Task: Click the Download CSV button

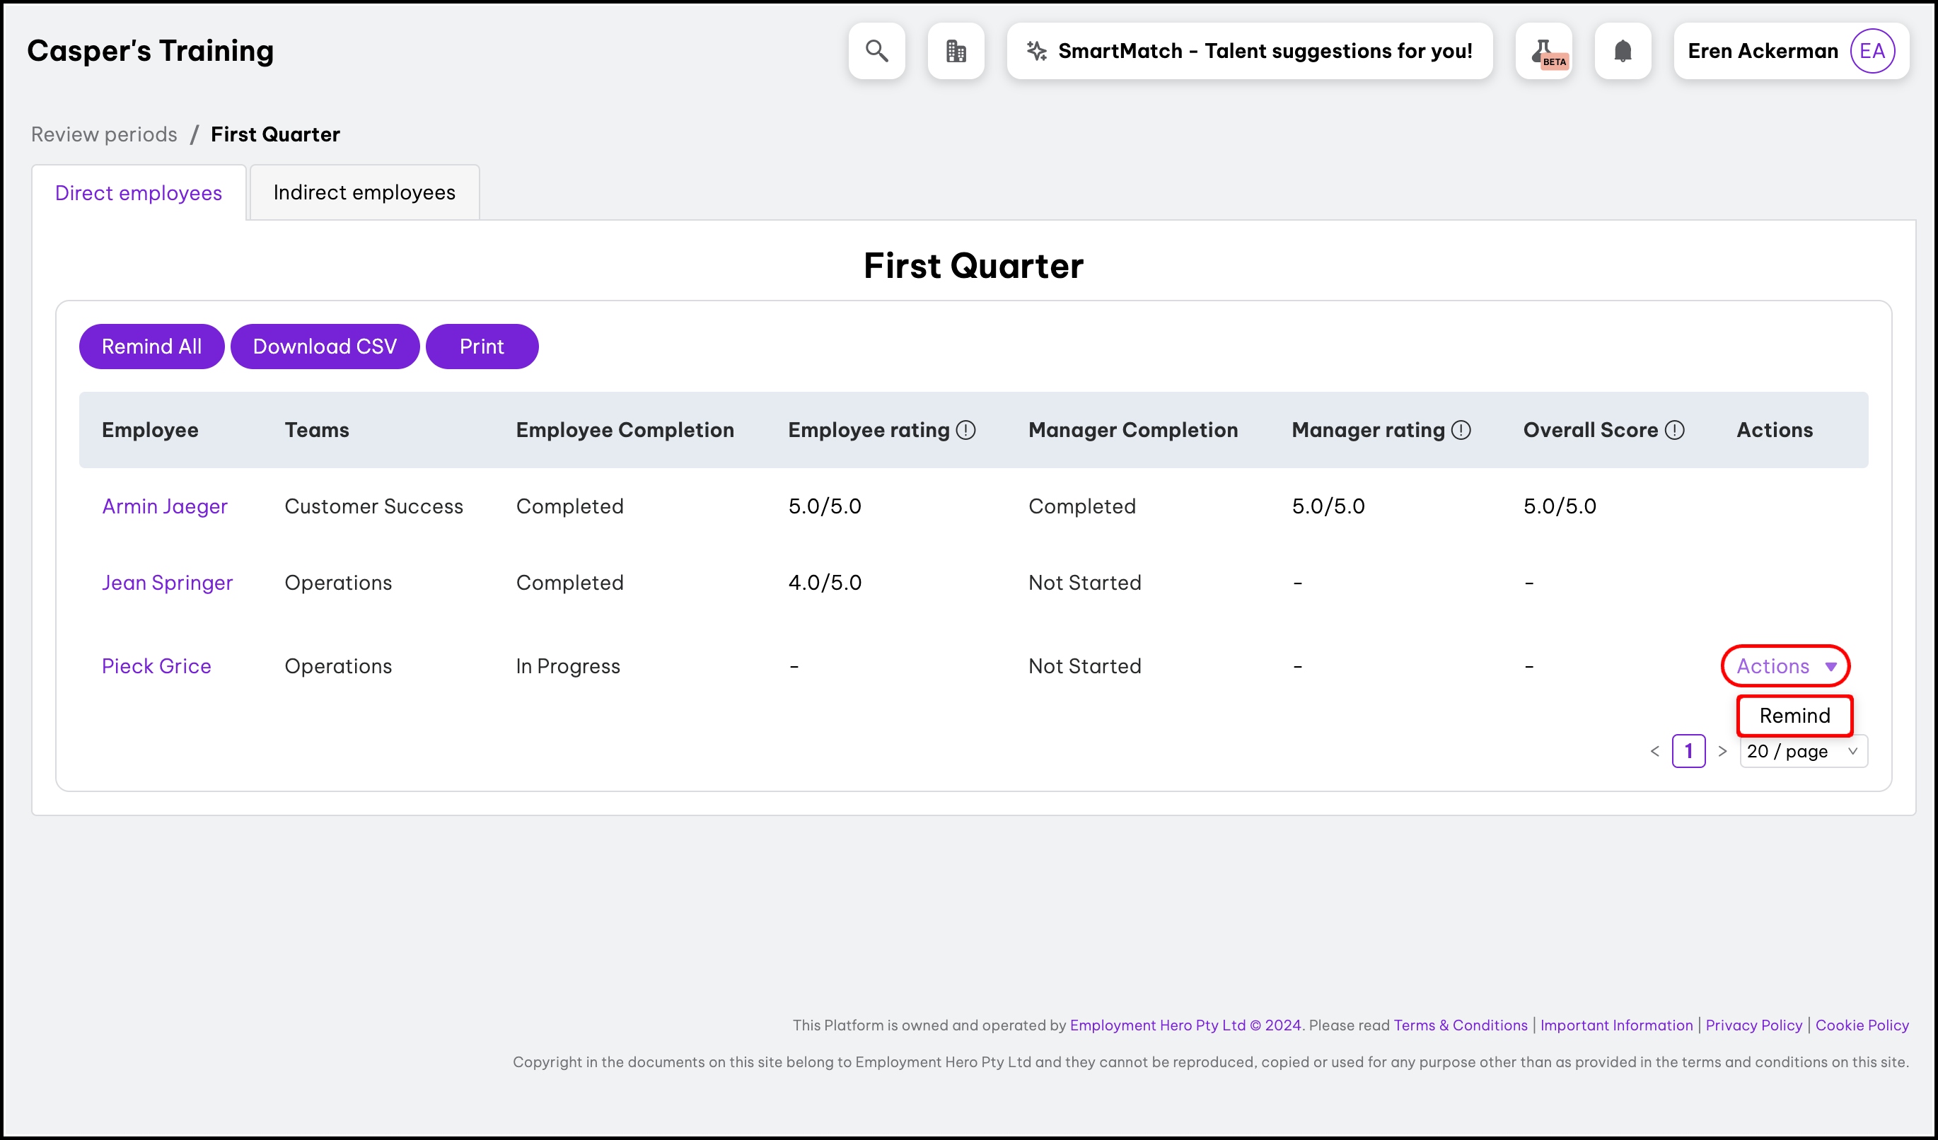Action: [325, 347]
